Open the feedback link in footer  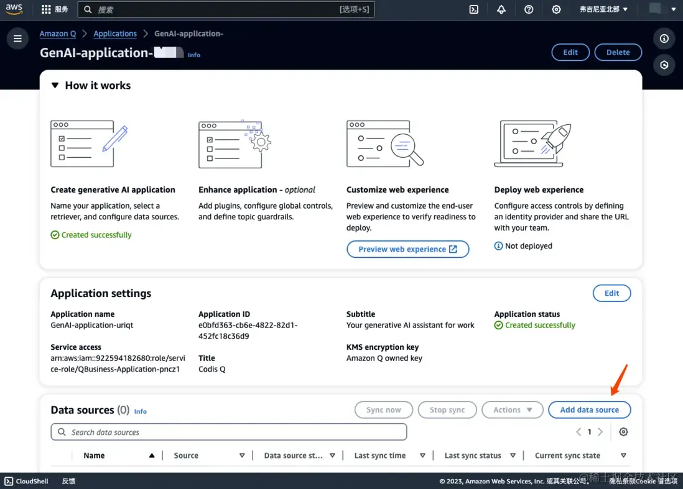[x=68, y=481]
